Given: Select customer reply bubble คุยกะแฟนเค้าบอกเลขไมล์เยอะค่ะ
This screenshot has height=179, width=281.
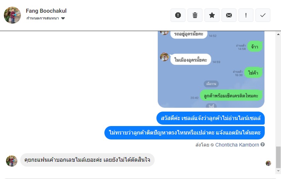Looking at the screenshot, I should pos(87,160).
